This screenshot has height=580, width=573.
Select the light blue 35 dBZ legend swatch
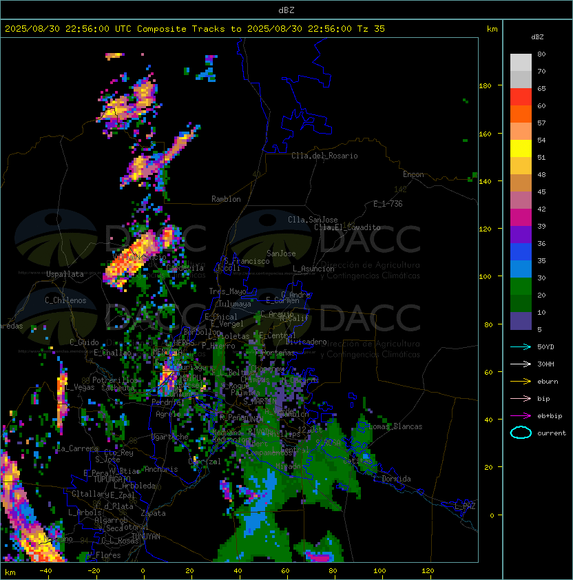(521, 269)
